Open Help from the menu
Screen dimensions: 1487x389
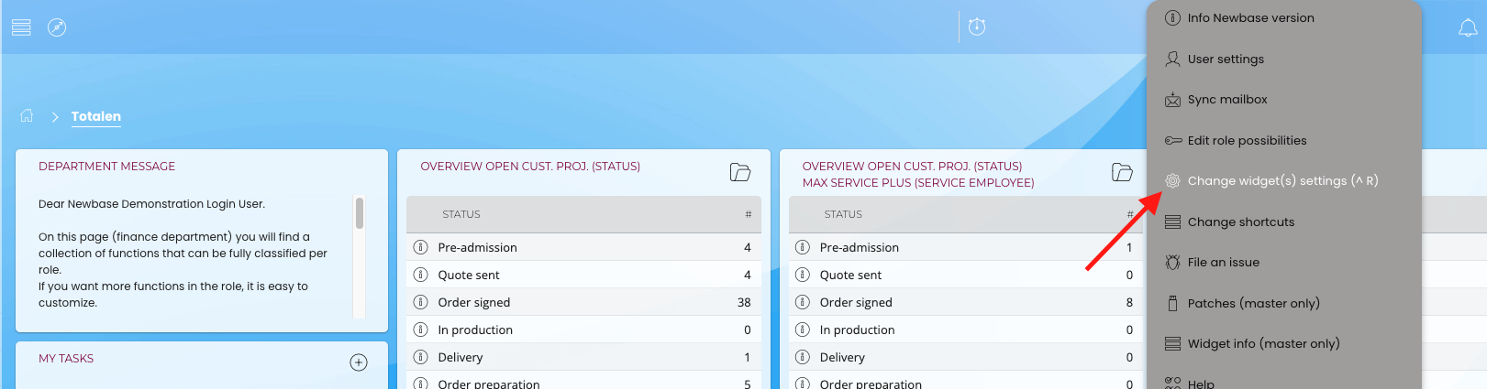[1201, 384]
